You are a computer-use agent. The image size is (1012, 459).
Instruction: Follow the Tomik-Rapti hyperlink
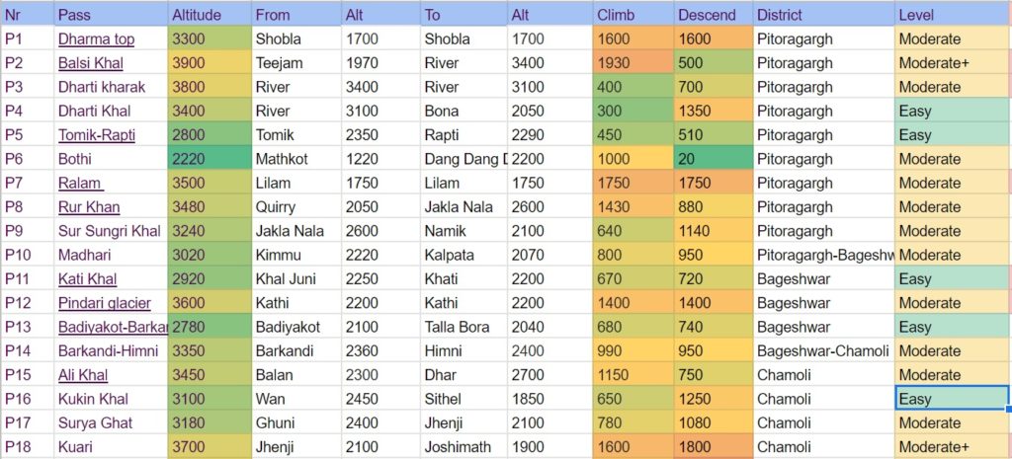coord(96,135)
